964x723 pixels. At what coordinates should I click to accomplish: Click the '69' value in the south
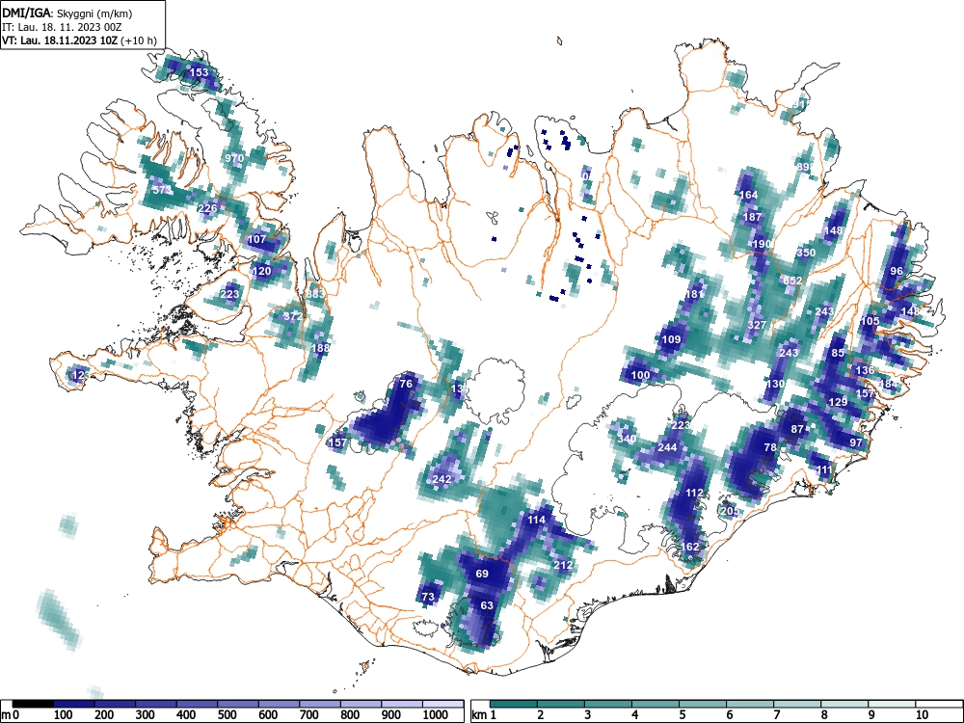(x=482, y=574)
